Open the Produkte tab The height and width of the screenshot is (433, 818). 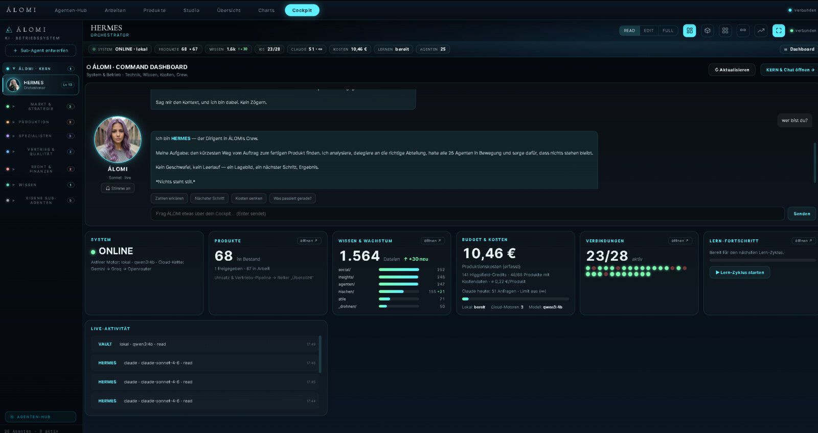coord(154,10)
